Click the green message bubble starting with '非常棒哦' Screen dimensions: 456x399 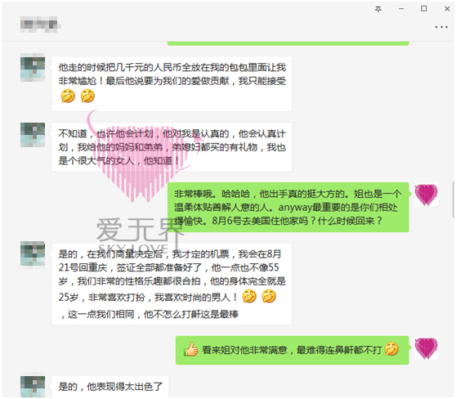coord(288,207)
